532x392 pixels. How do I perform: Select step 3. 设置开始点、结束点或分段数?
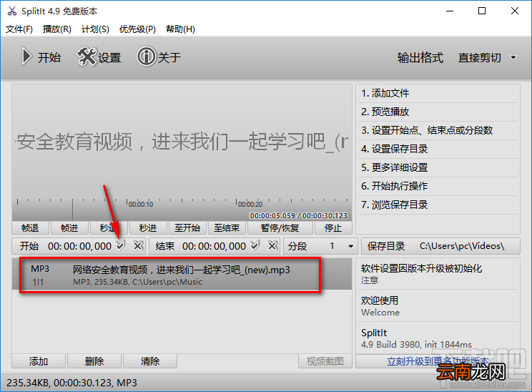pyautogui.click(x=438, y=130)
